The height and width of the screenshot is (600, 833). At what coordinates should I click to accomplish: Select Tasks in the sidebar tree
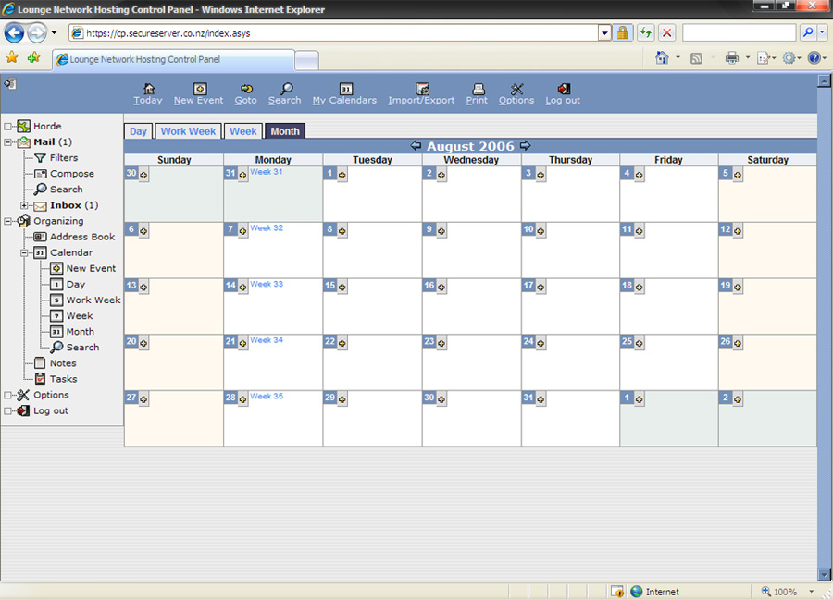click(x=63, y=379)
